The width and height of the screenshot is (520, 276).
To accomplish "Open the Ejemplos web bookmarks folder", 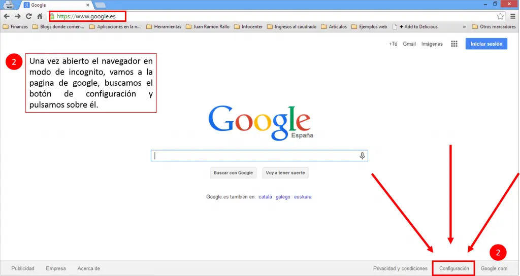I will click(x=369, y=26).
